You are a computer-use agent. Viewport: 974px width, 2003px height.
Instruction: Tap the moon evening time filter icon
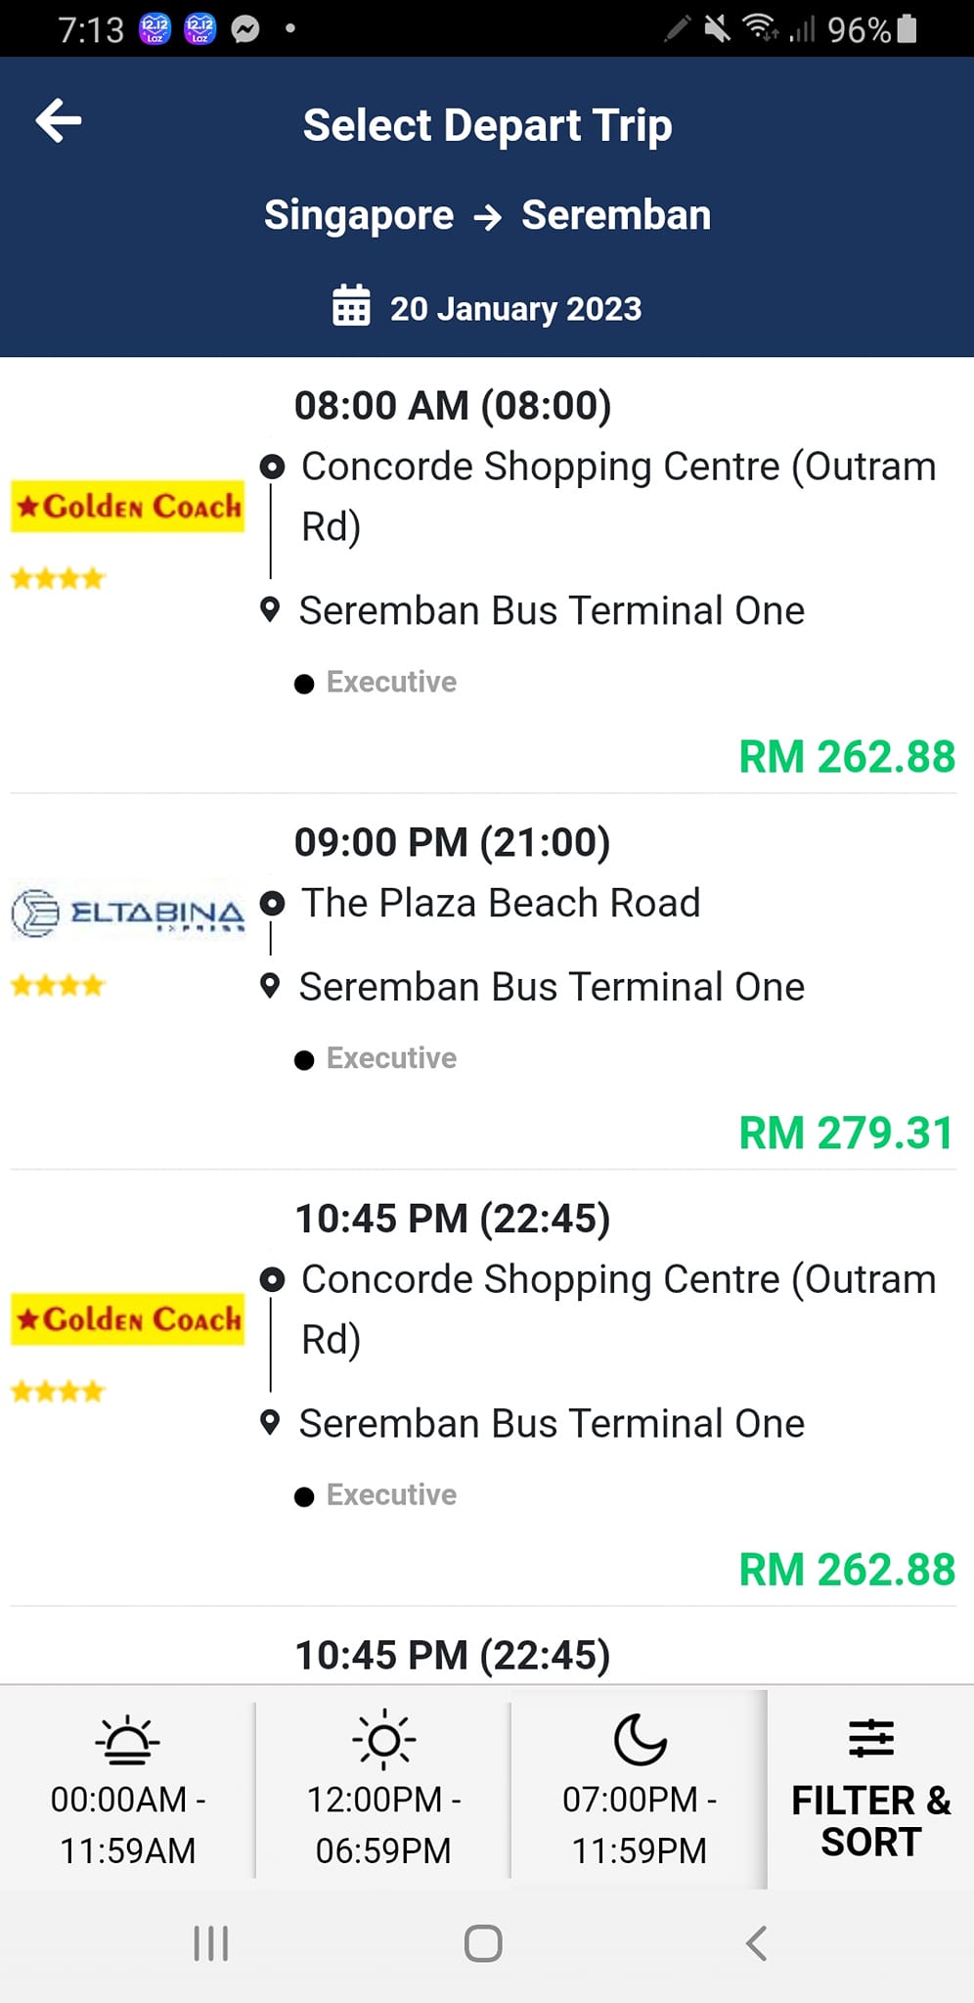click(640, 1740)
